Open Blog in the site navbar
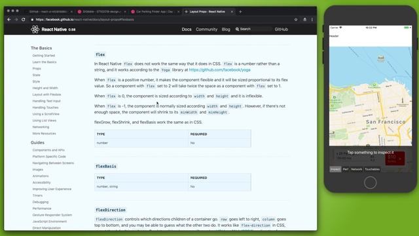419x236 pixels. 226,29
